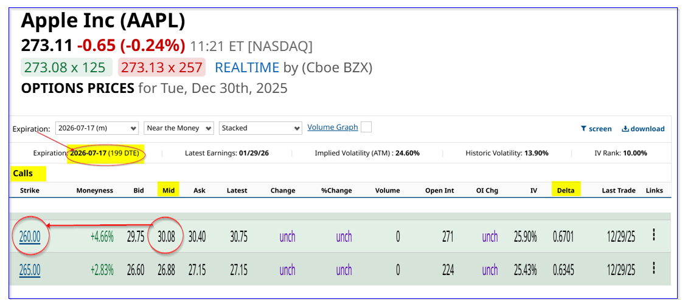Screen dimensions: 685x300
Task: Sort by the Volume column header
Action: [387, 190]
